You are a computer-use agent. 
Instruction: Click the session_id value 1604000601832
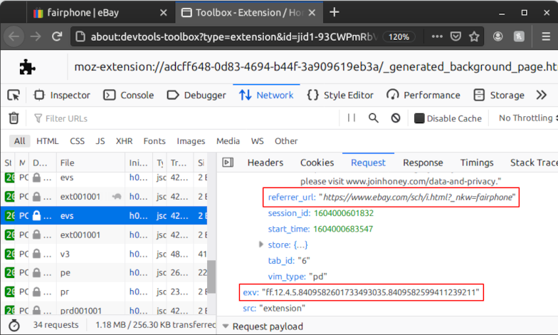point(343,213)
